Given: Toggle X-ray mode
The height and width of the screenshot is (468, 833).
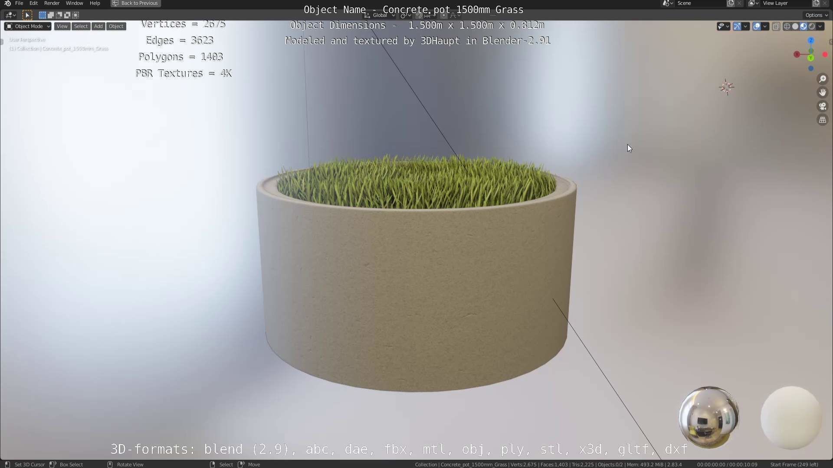Looking at the screenshot, I should 776,26.
